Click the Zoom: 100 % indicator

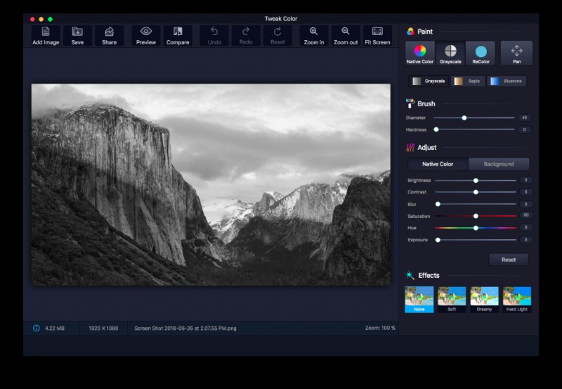click(380, 328)
